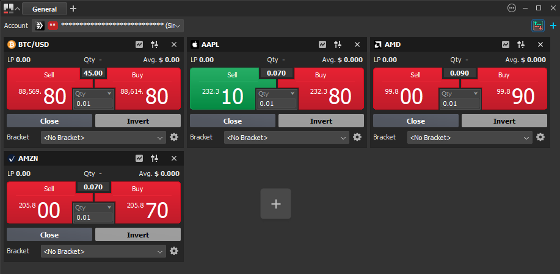Open settings sliders icon in AAPL panel
560x274 pixels.
(x=338, y=44)
